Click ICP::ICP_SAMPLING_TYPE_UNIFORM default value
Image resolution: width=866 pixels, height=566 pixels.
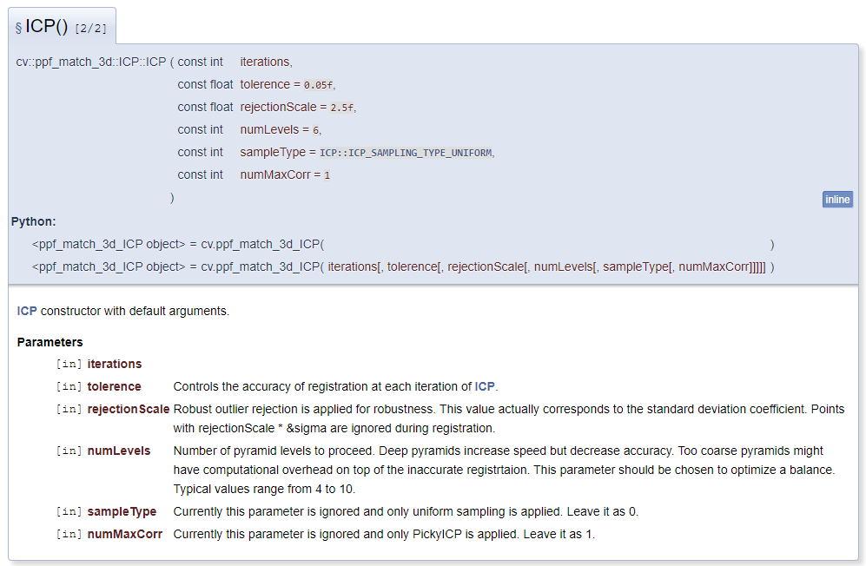pos(406,153)
